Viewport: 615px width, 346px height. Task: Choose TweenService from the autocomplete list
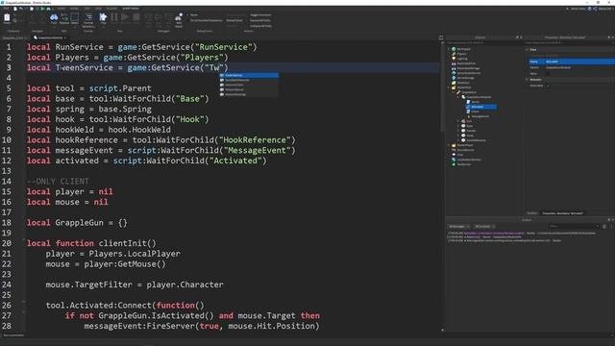(x=249, y=75)
